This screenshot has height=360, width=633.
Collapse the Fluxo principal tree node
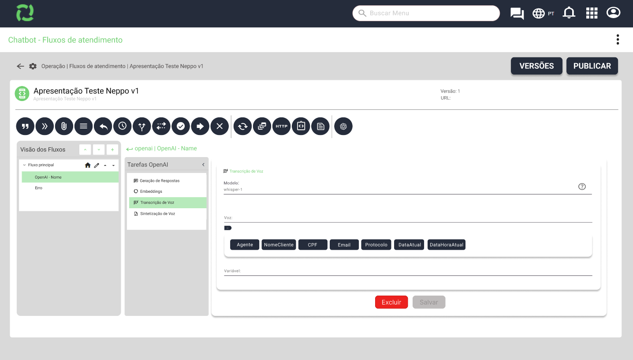(x=24, y=165)
